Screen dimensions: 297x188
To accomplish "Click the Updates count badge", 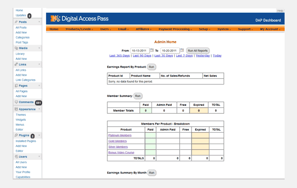I will click(29, 16).
